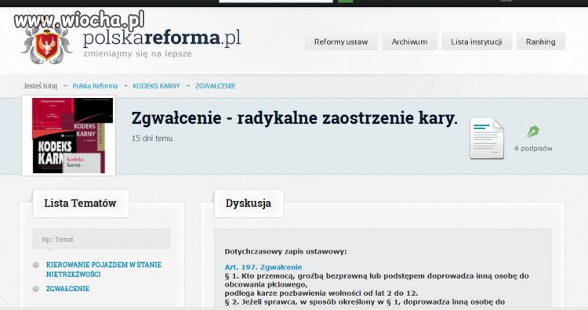Open the Reformy ustaw menu
The width and height of the screenshot is (588, 310).
(341, 41)
